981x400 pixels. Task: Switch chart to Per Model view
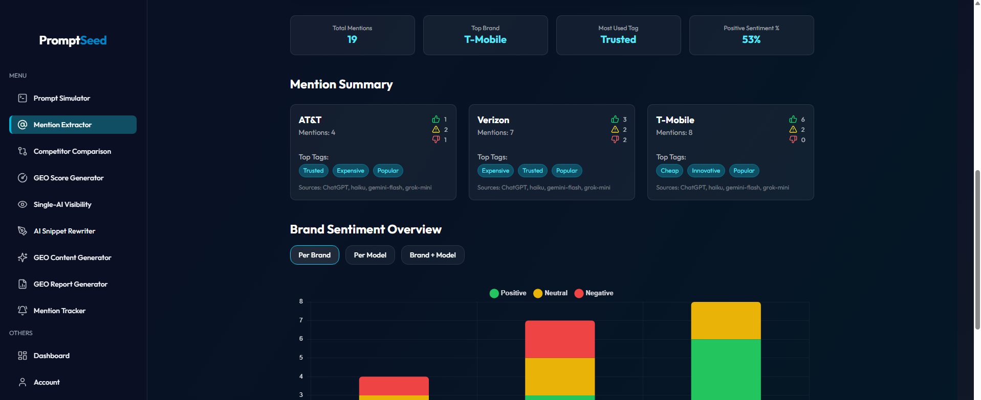coord(370,255)
